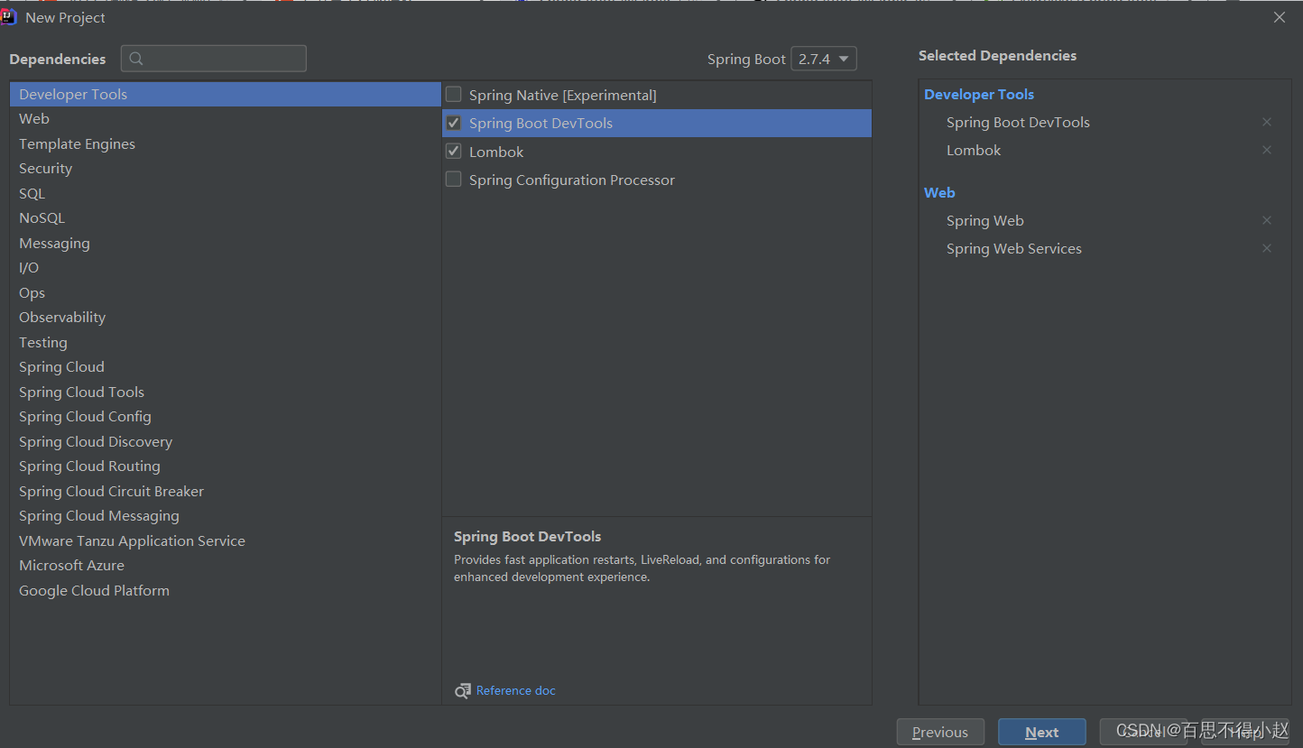Remove Spring Boot DevTools from selected dependencies

pyautogui.click(x=1267, y=122)
